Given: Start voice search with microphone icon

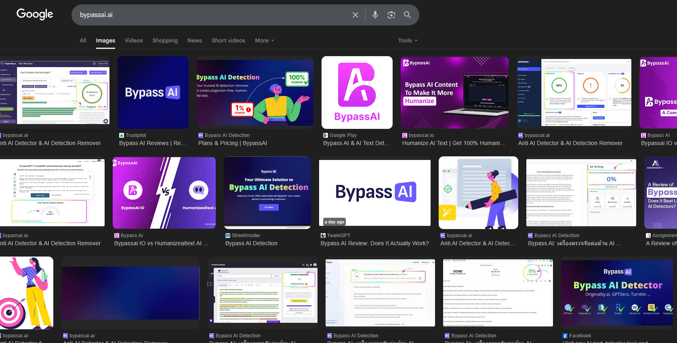Looking at the screenshot, I should 375,15.
